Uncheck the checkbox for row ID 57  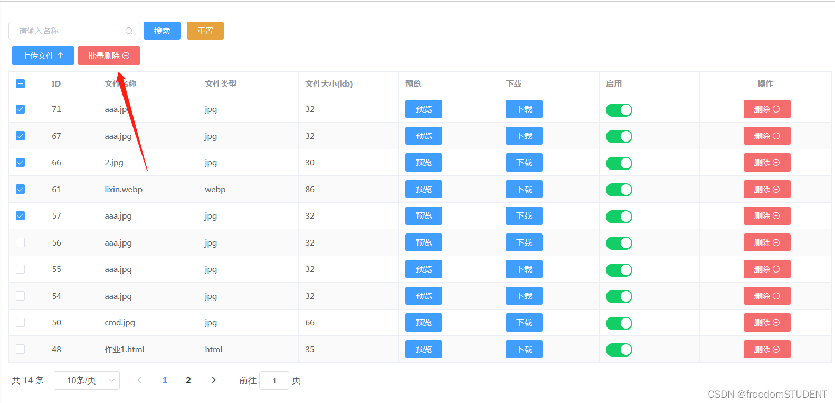(x=21, y=215)
